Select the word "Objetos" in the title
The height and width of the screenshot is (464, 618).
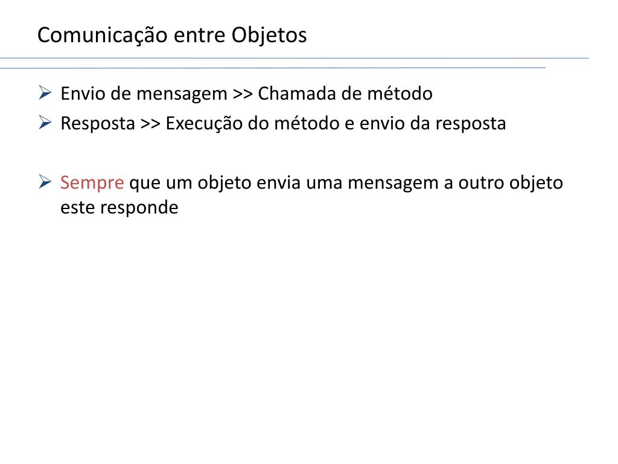(x=269, y=35)
